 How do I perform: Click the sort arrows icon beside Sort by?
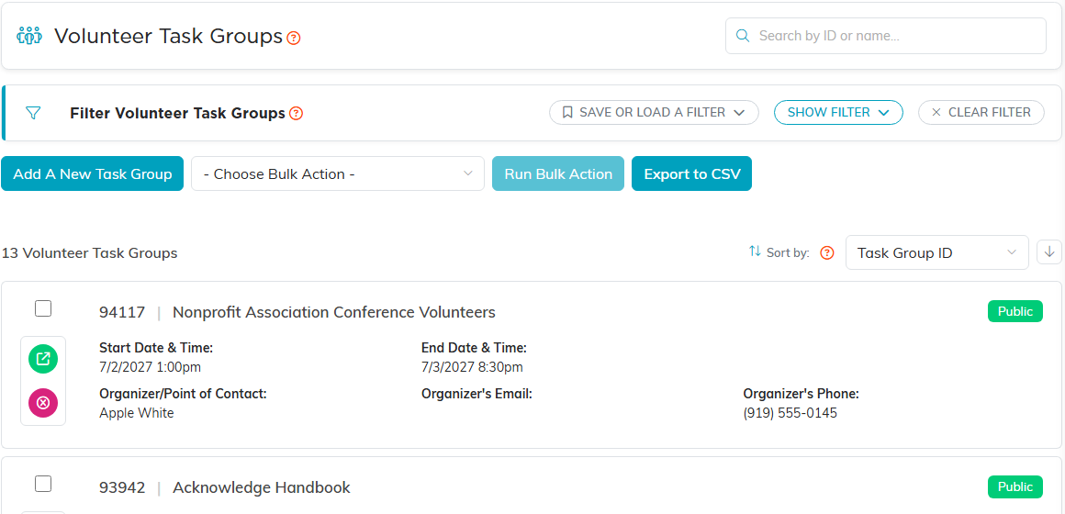tap(755, 251)
